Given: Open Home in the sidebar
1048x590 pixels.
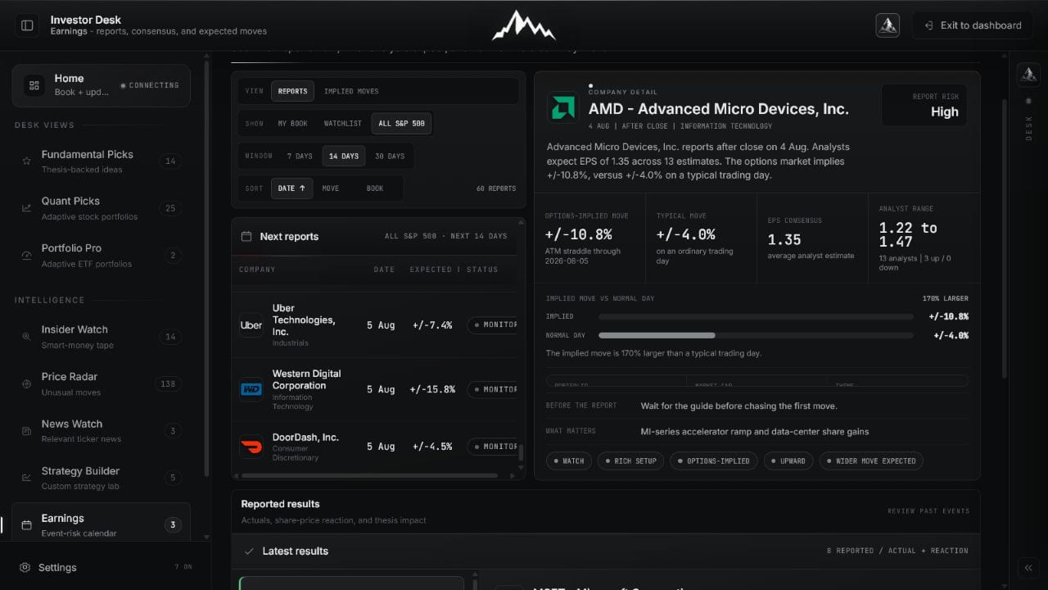Looking at the screenshot, I should [101, 85].
